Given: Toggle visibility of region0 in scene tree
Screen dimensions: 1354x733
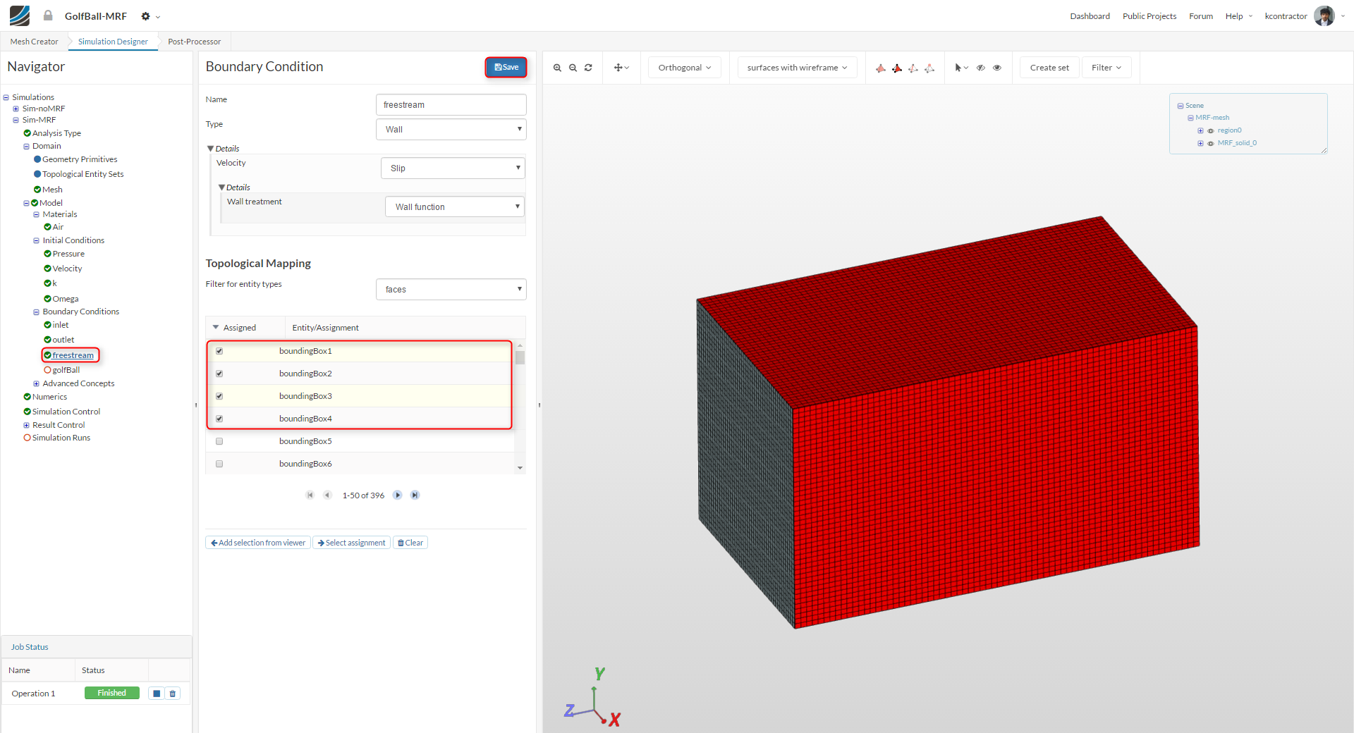Looking at the screenshot, I should click(1211, 131).
